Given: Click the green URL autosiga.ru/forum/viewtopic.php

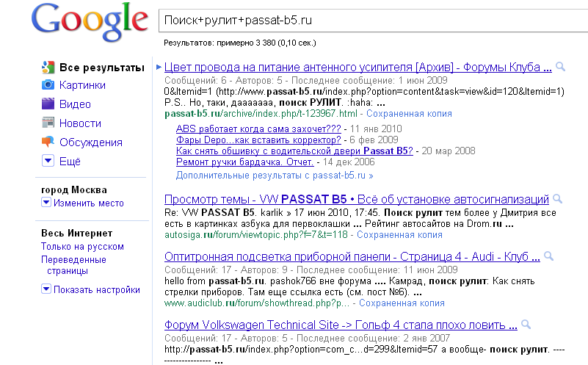Looking at the screenshot, I should tap(256, 235).
